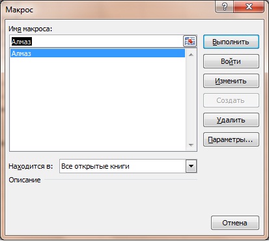Image resolution: width=269 pixels, height=241 pixels.
Task: Delete the macro with the Удалить button
Action: pos(231,120)
